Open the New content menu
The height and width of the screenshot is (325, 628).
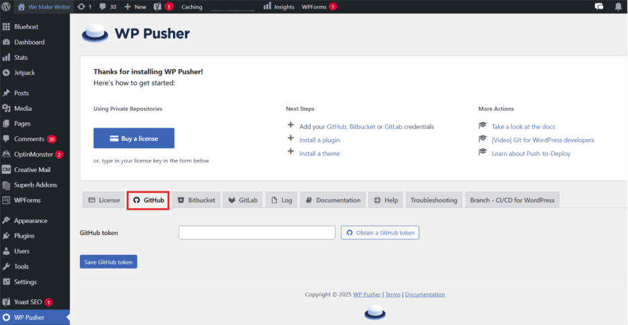pos(136,7)
